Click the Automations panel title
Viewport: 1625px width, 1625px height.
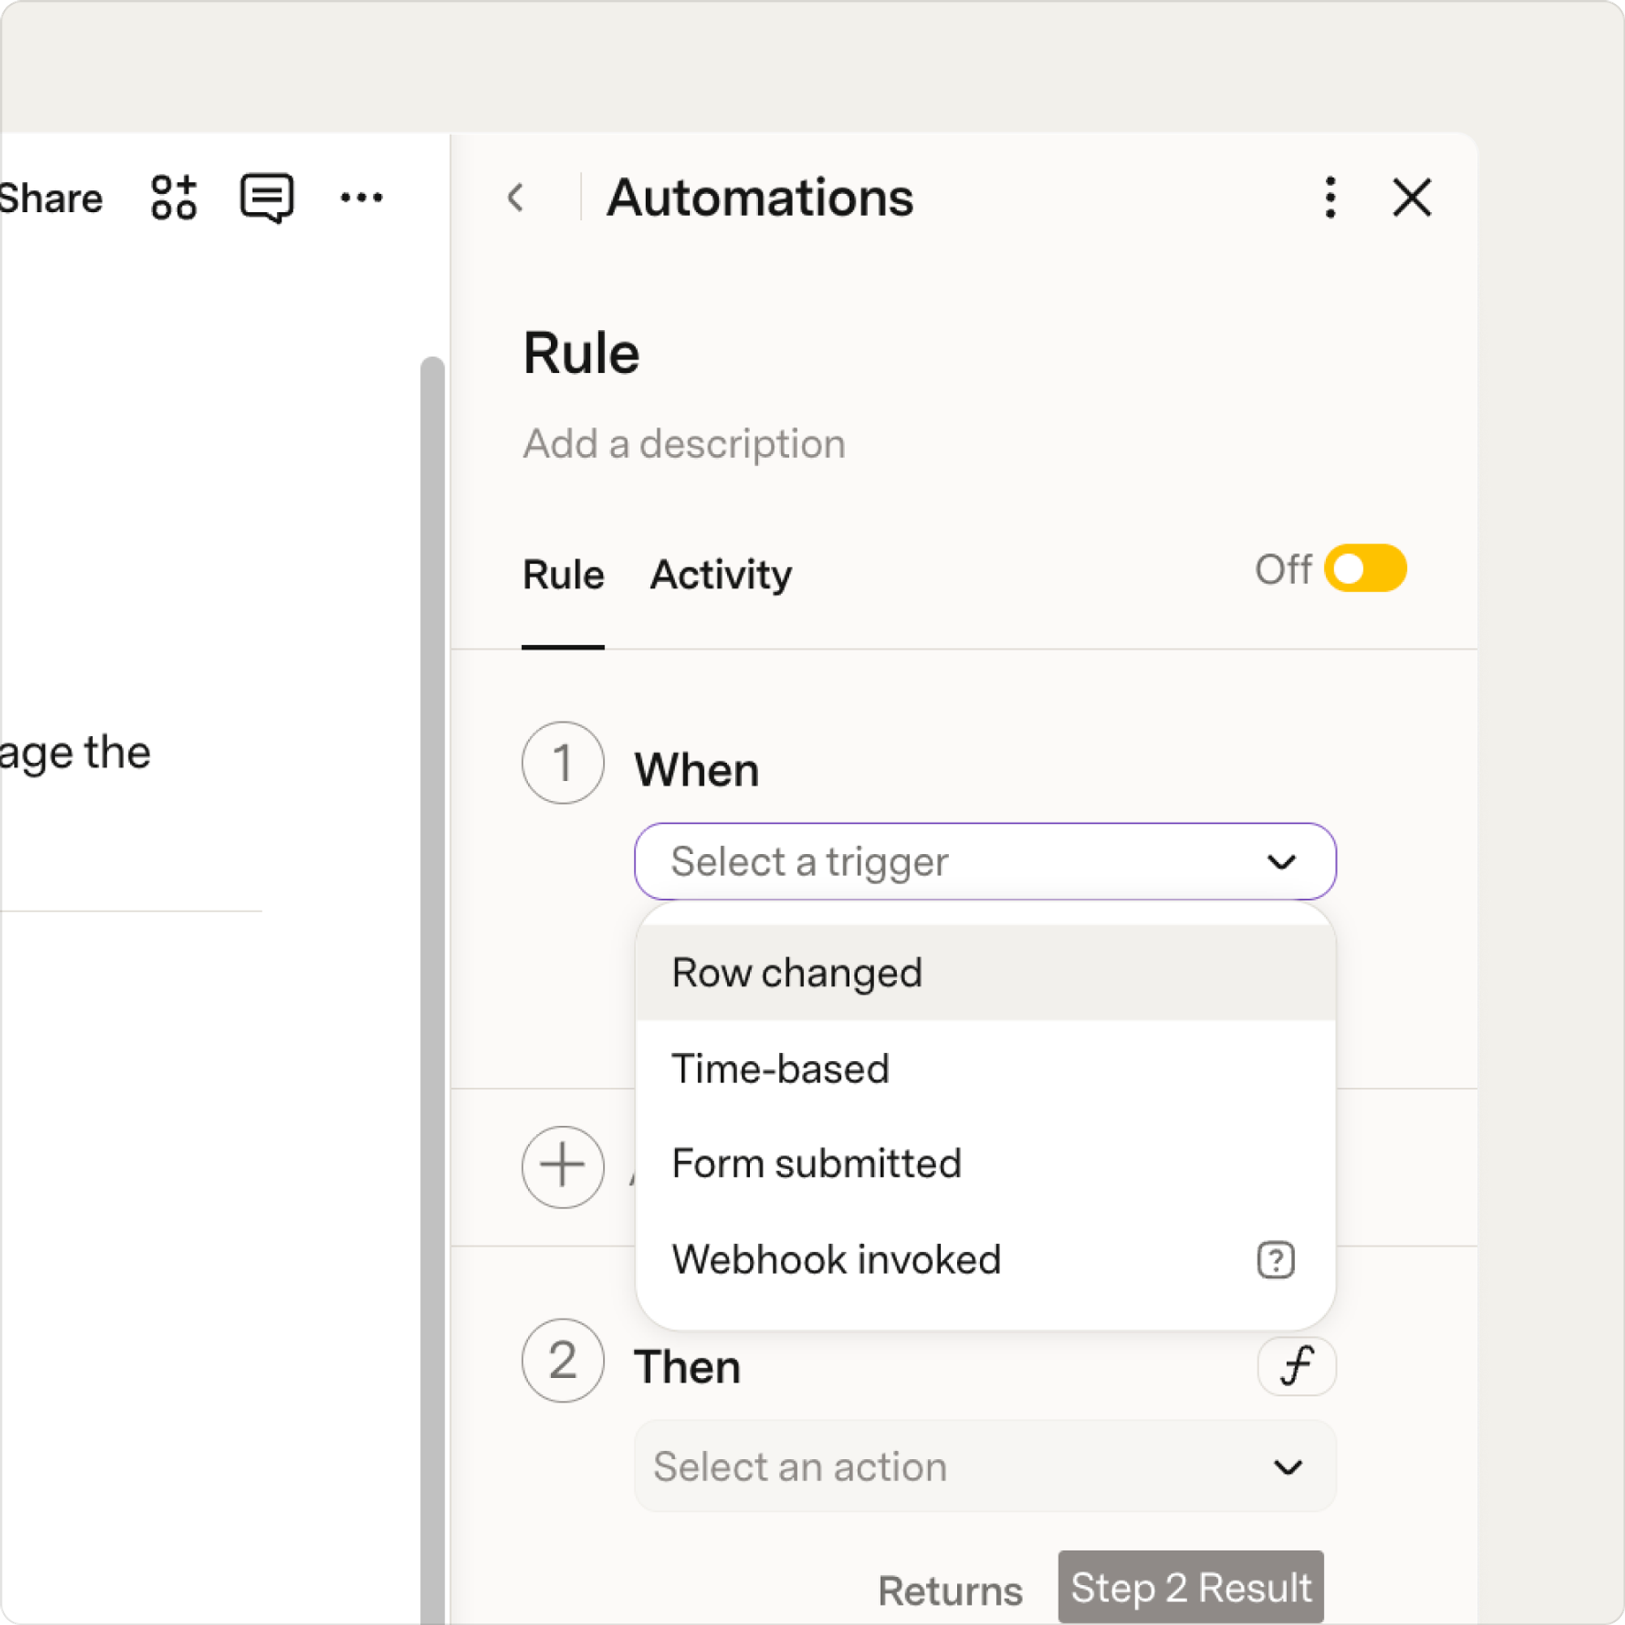coord(760,197)
